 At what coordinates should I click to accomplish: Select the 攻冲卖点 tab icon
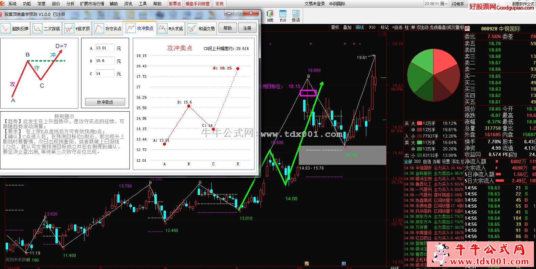tap(130, 28)
